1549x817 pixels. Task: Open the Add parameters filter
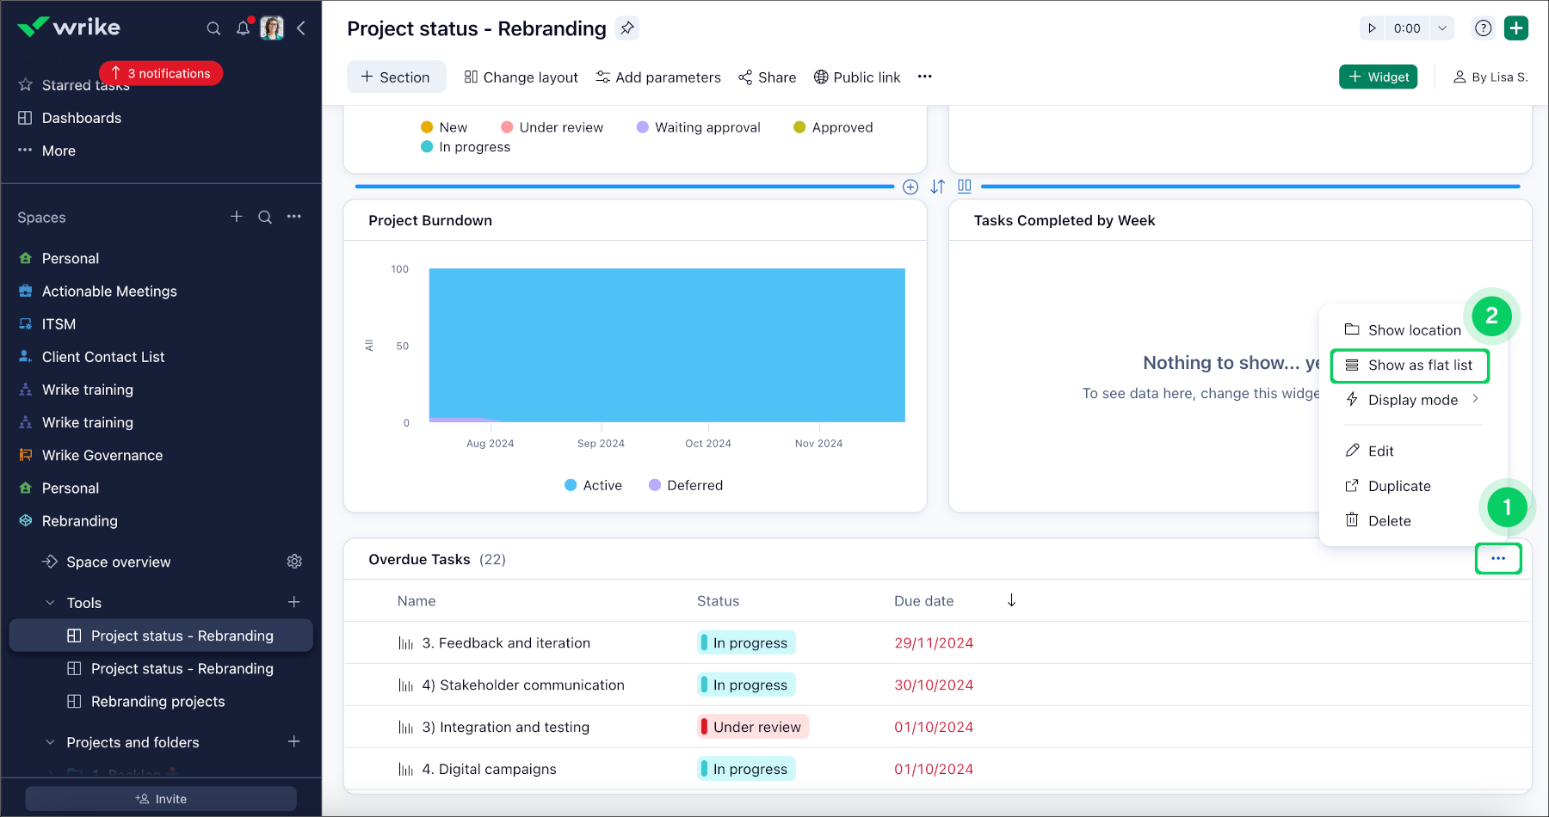coord(657,77)
